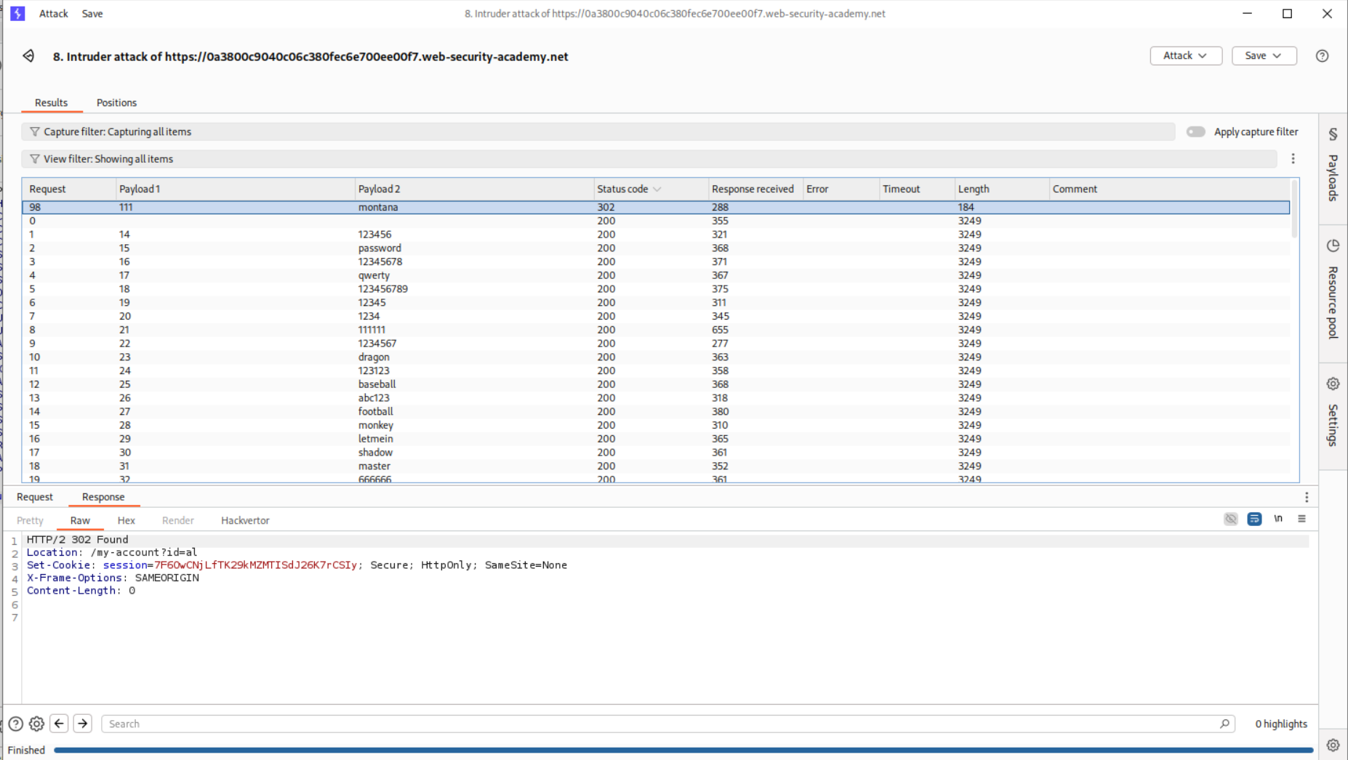
Task: Open the Payloads side panel
Action: pyautogui.click(x=1333, y=167)
